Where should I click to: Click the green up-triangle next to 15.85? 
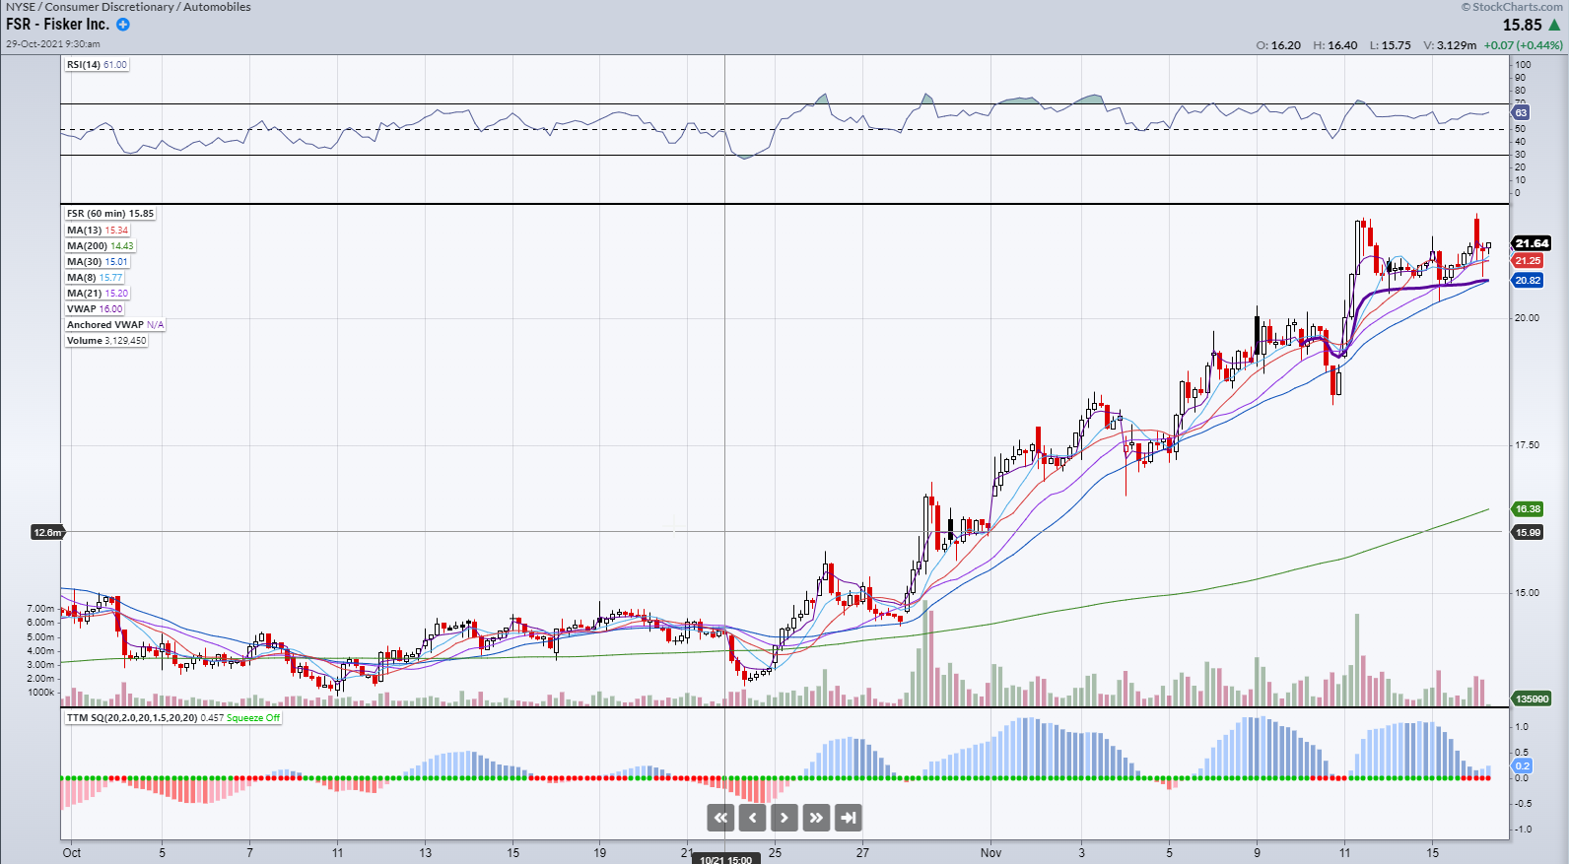point(1554,25)
